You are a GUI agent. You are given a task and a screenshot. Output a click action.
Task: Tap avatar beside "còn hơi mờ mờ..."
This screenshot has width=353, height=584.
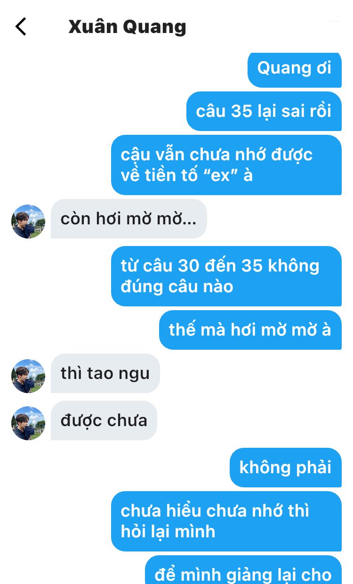click(x=28, y=222)
